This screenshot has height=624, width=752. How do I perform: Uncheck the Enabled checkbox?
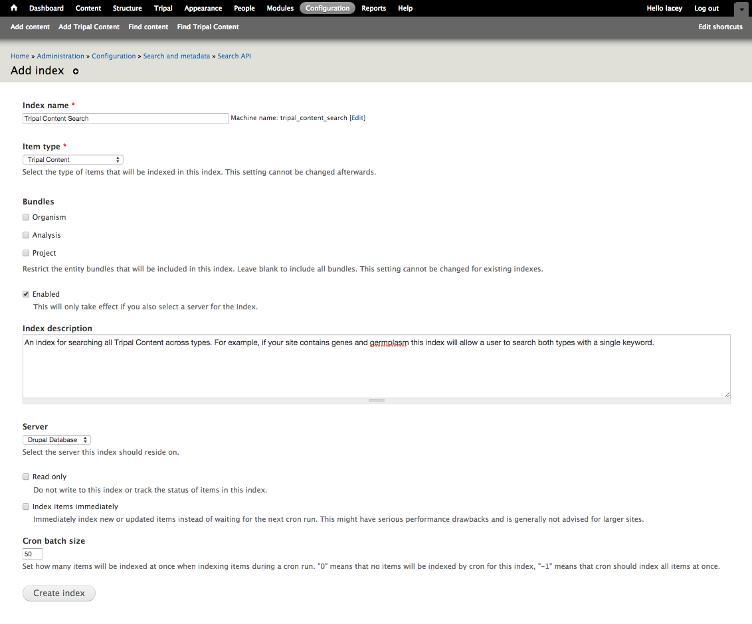click(26, 294)
